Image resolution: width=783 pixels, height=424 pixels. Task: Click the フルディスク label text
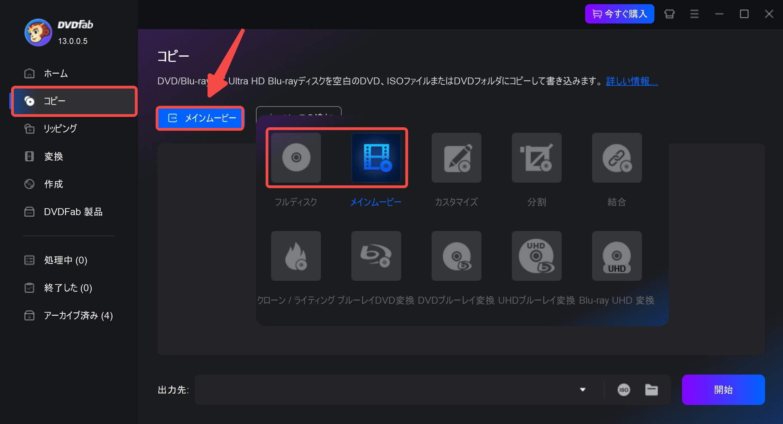(x=296, y=202)
